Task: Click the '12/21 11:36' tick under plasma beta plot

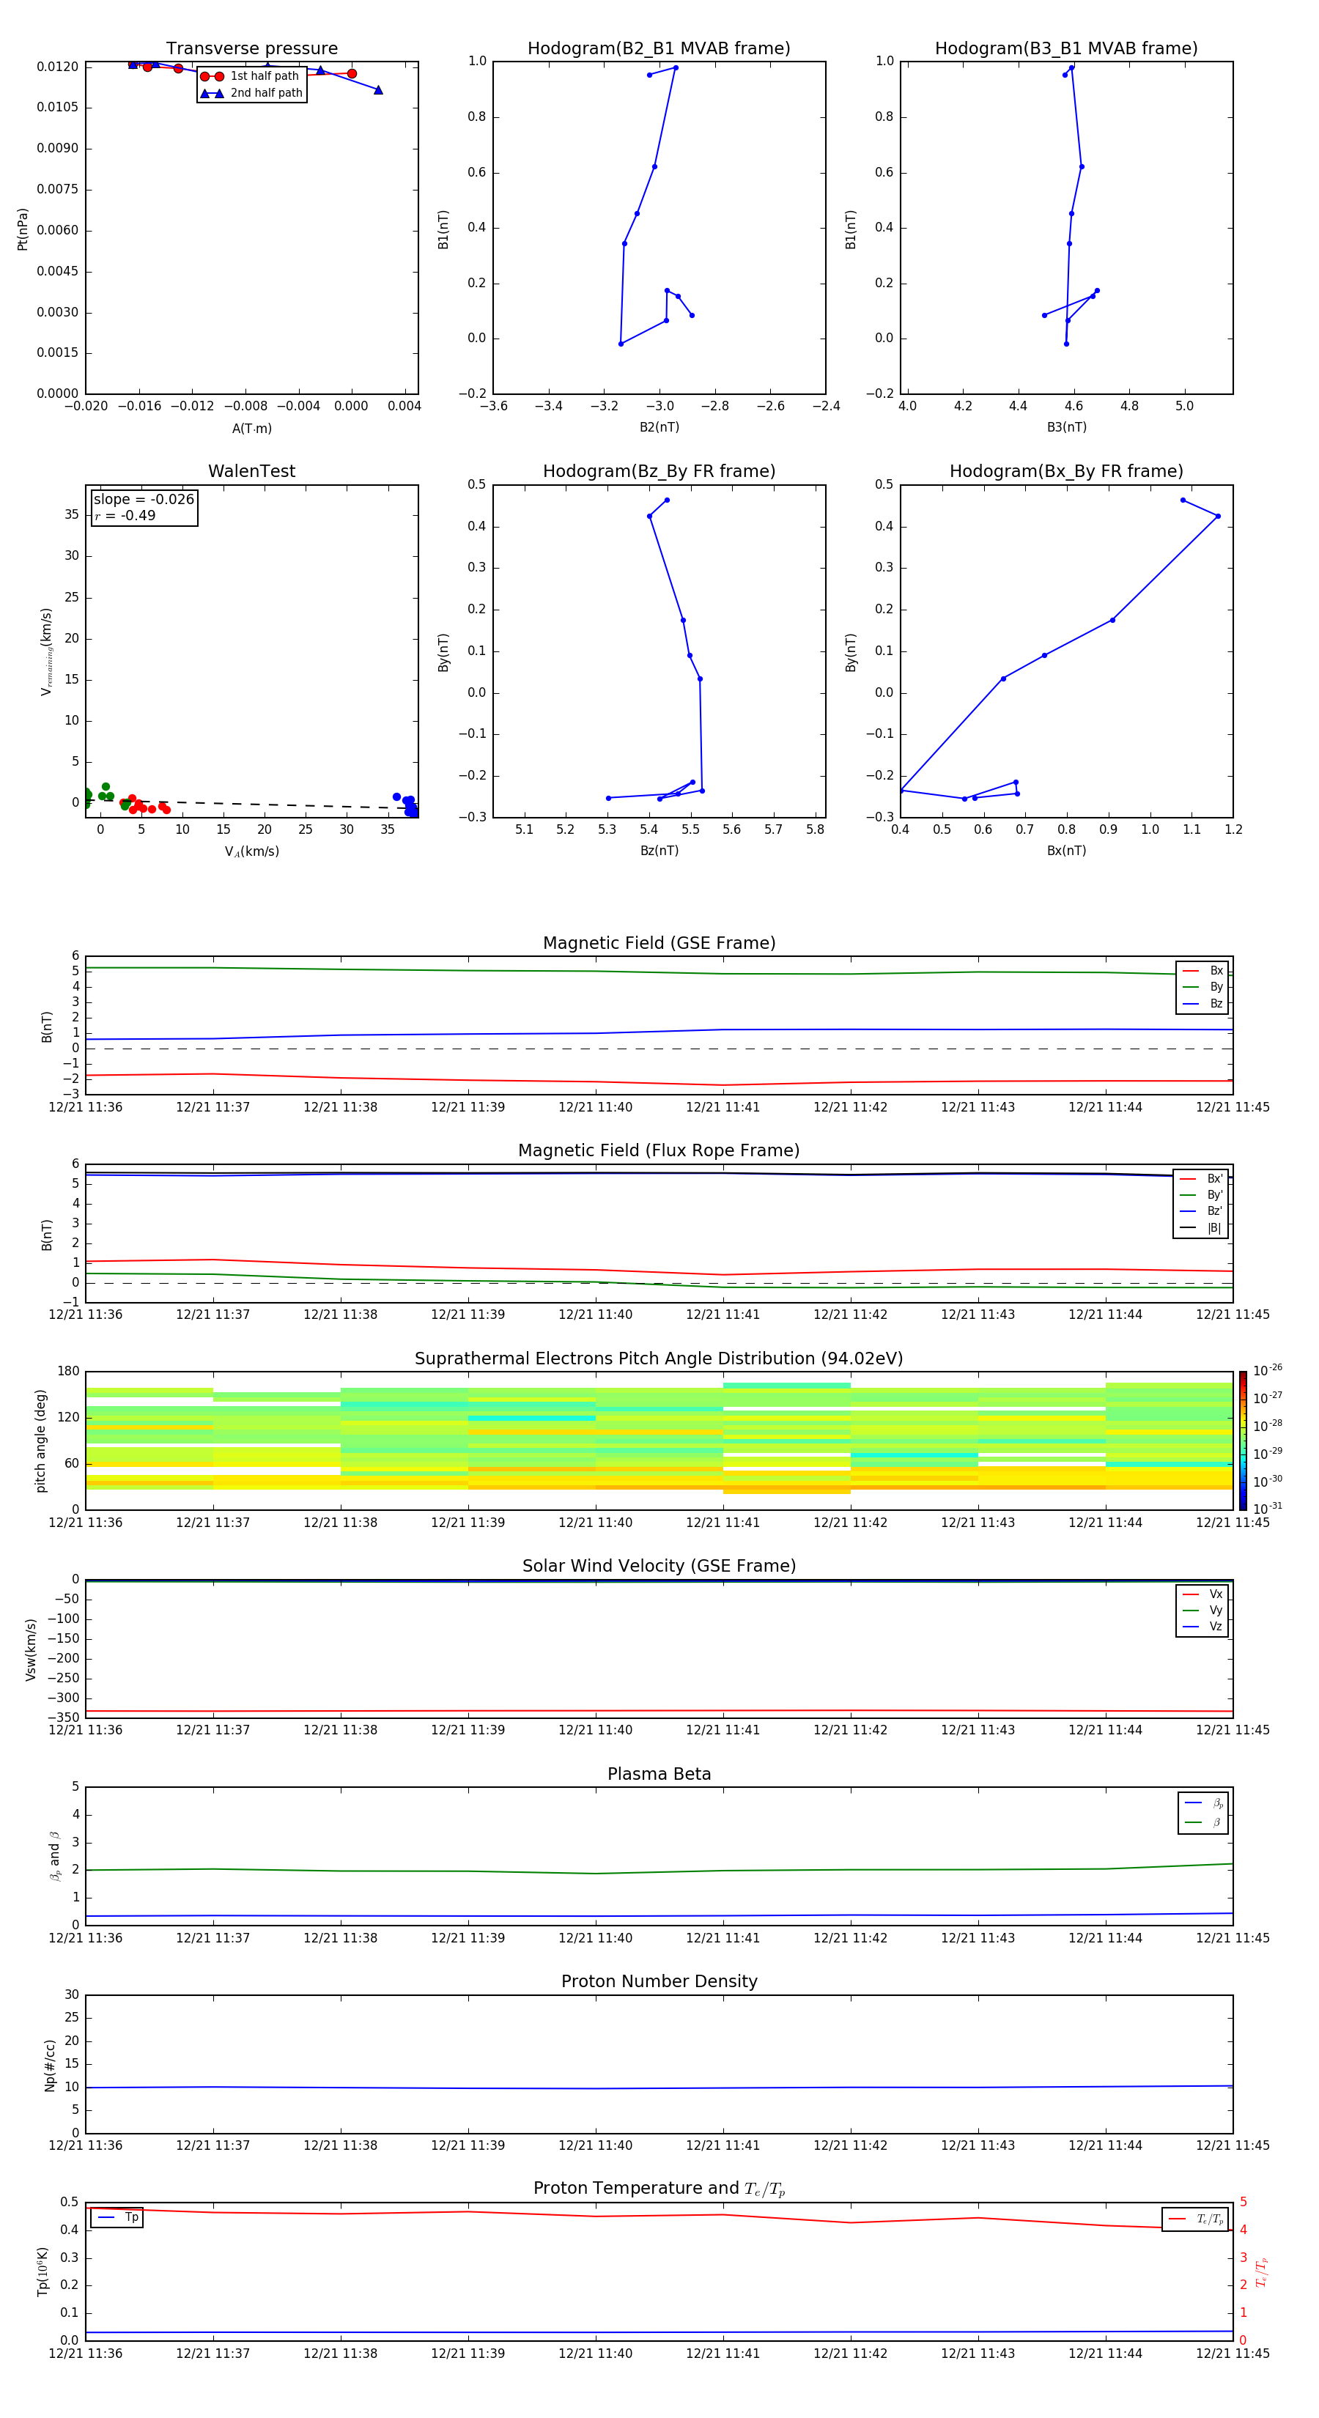Action: (86, 1937)
